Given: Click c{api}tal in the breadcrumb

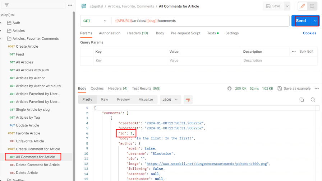Looking at the screenshot, I should 96,6.
